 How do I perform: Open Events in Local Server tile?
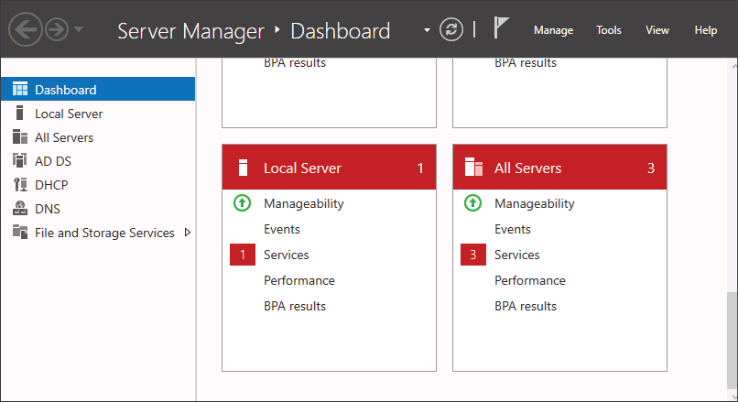281,229
